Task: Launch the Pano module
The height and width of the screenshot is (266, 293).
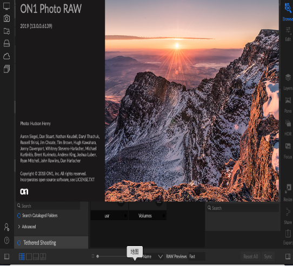Action: click(x=288, y=105)
